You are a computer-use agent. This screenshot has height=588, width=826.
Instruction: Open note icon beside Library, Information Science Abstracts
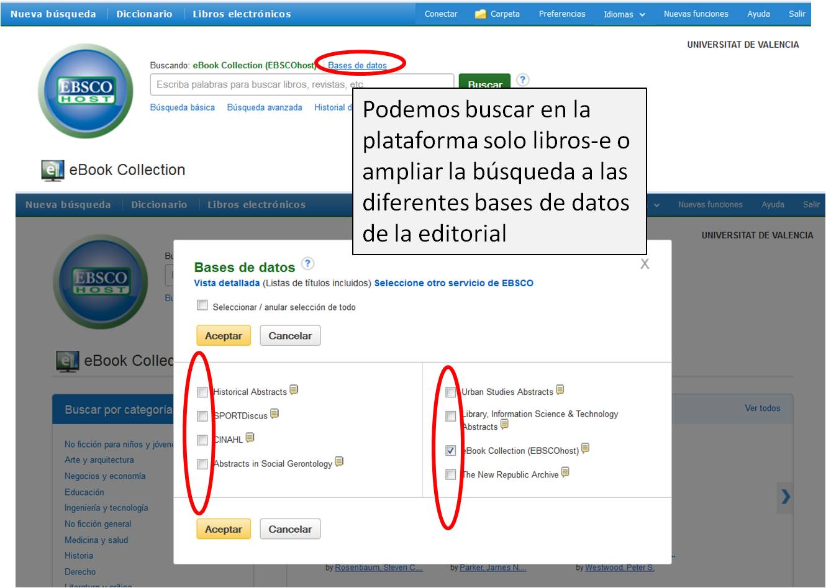click(x=504, y=425)
